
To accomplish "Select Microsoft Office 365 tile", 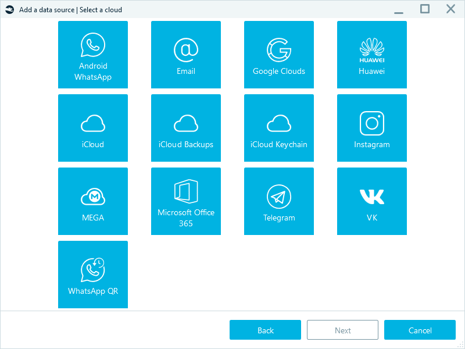I will [186, 201].
